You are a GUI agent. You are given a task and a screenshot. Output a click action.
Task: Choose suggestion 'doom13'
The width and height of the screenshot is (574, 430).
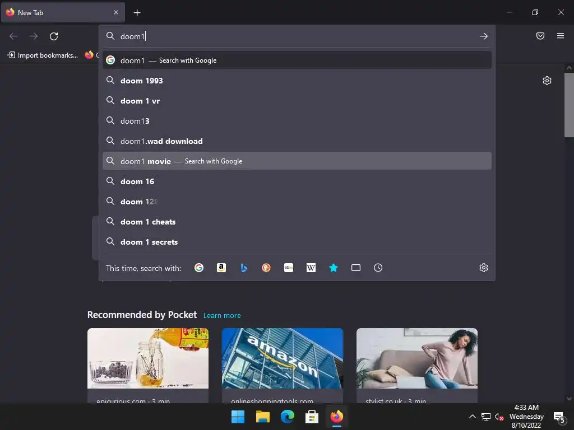click(297, 121)
